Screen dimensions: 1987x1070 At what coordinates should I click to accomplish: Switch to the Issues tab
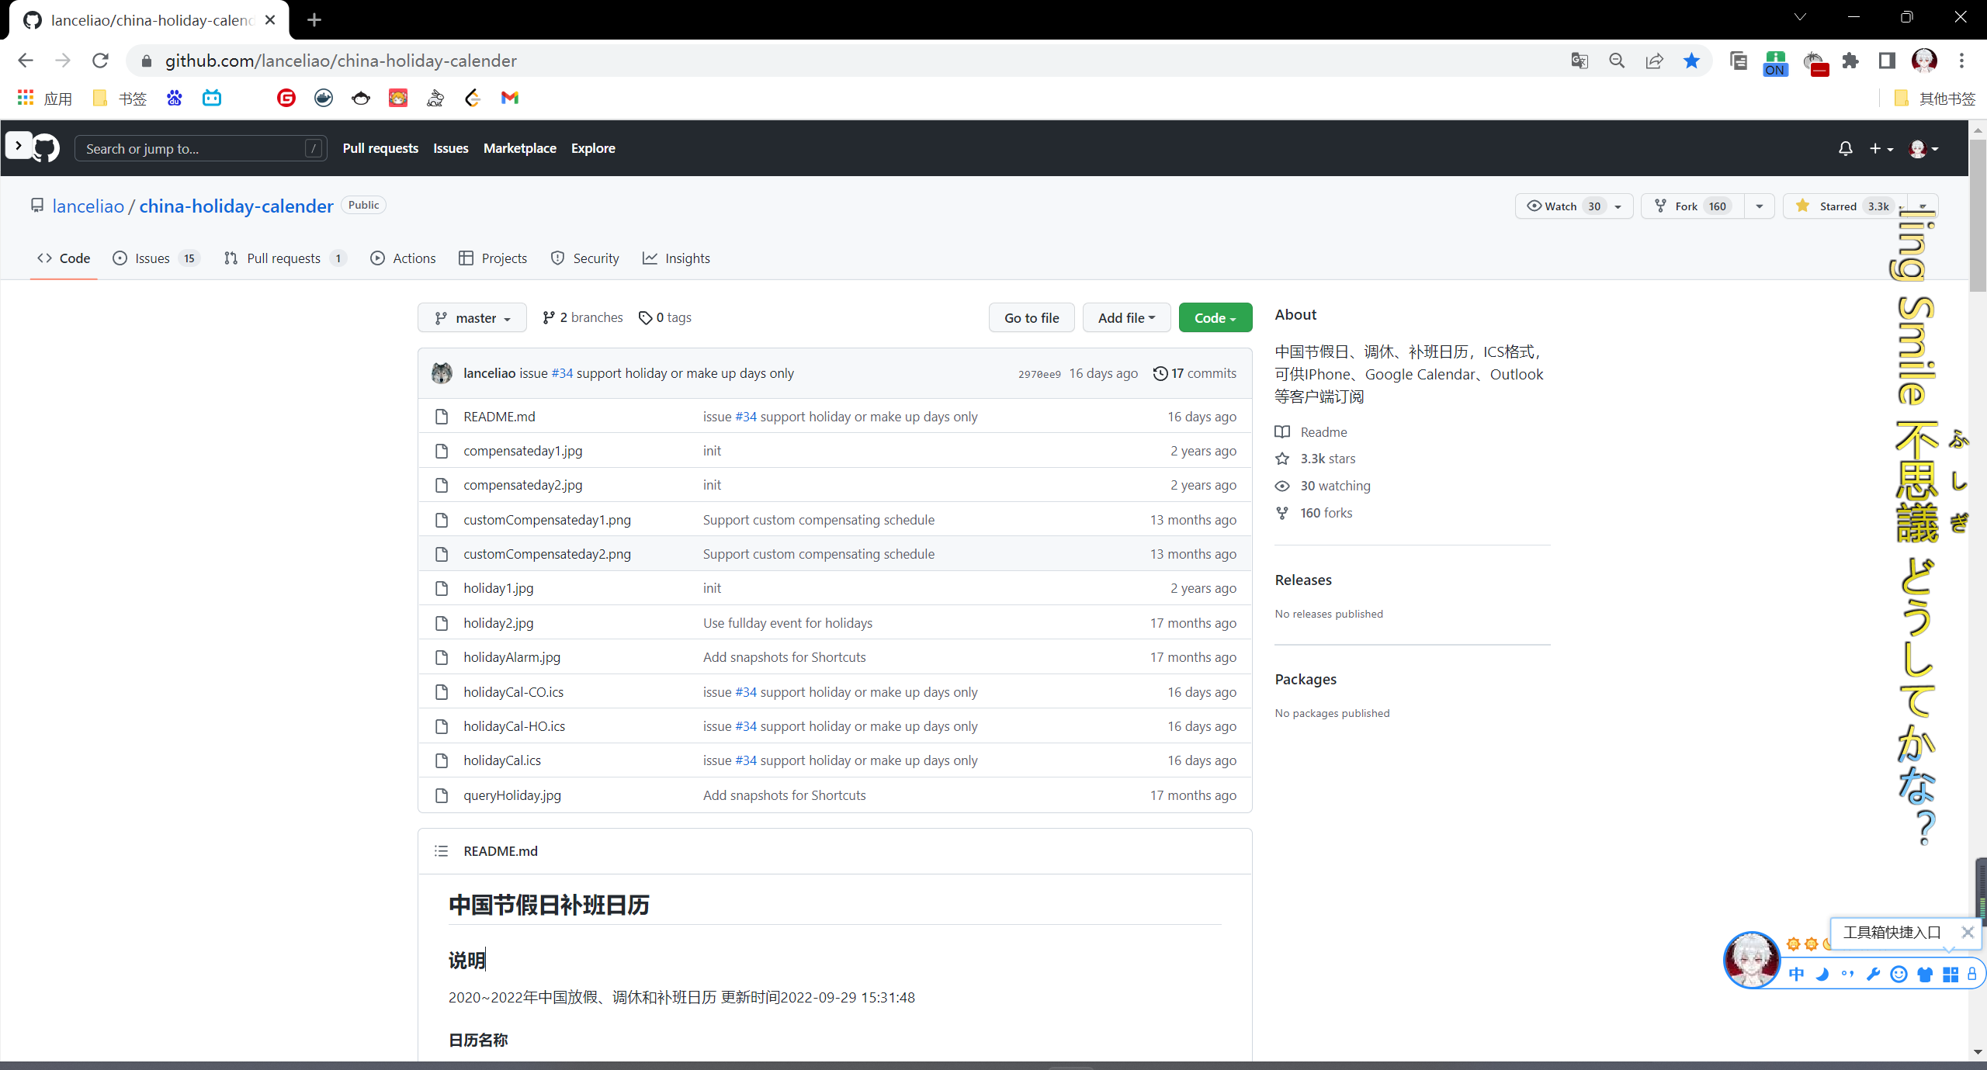(152, 258)
